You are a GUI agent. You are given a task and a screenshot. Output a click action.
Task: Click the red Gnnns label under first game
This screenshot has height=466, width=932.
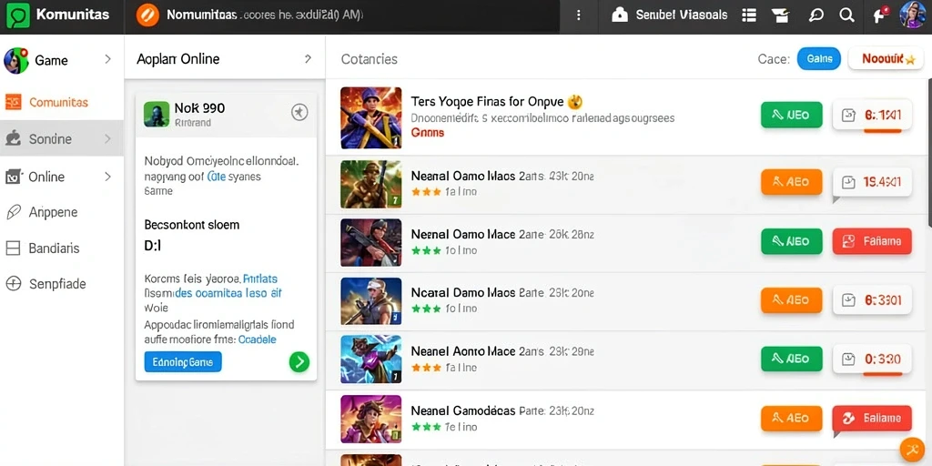click(428, 132)
